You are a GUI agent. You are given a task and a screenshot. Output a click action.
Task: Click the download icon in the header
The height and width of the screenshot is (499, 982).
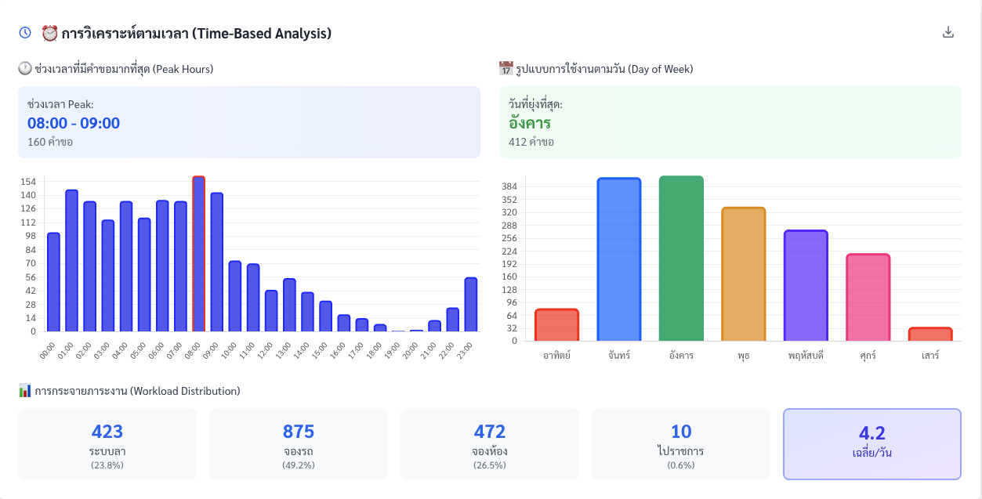click(x=948, y=32)
